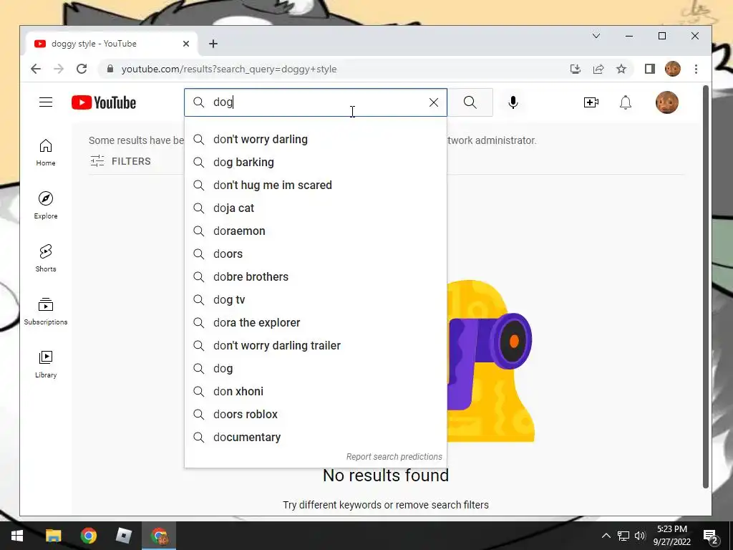Open Chrome three-dot menu
The image size is (733, 550).
click(696, 69)
